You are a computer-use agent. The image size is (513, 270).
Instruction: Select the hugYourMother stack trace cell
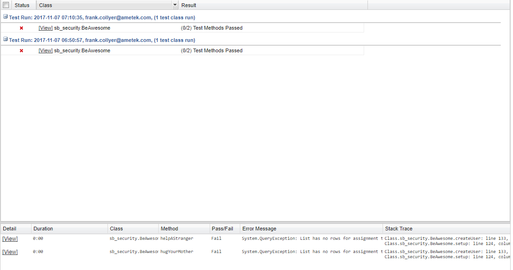click(447, 254)
